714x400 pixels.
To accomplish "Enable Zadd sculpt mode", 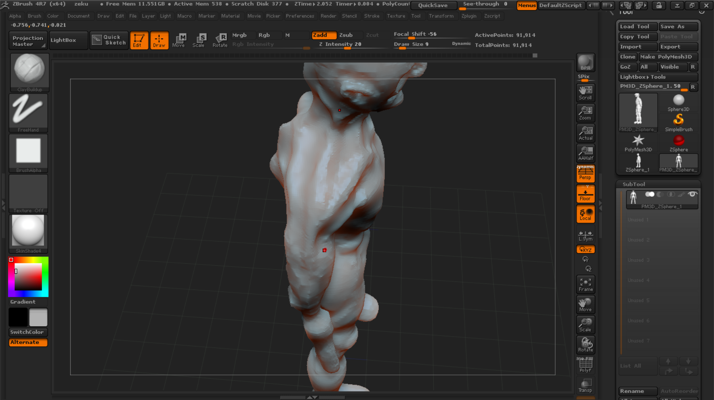I will click(324, 35).
